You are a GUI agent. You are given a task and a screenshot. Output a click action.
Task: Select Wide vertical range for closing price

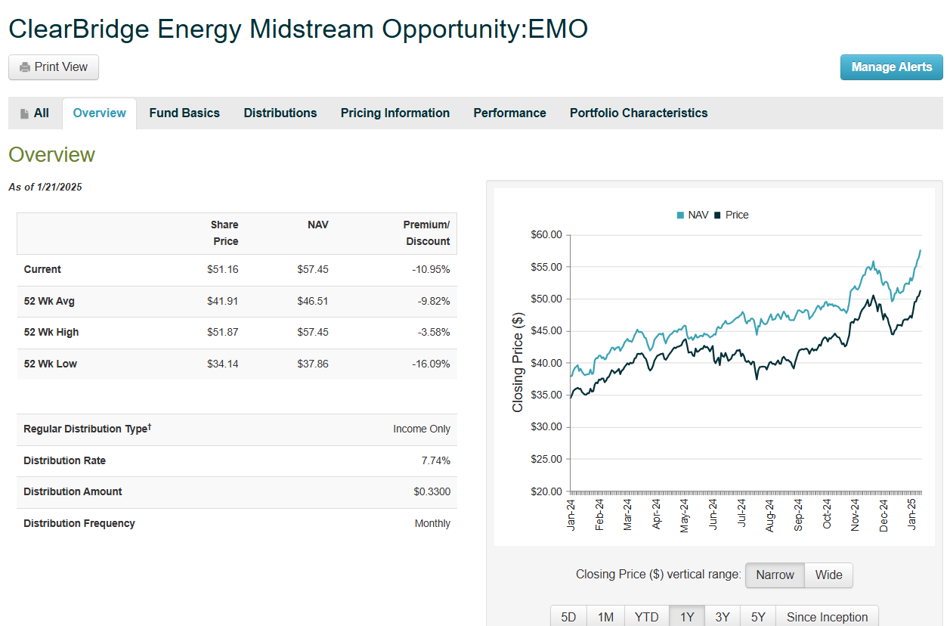(x=828, y=575)
